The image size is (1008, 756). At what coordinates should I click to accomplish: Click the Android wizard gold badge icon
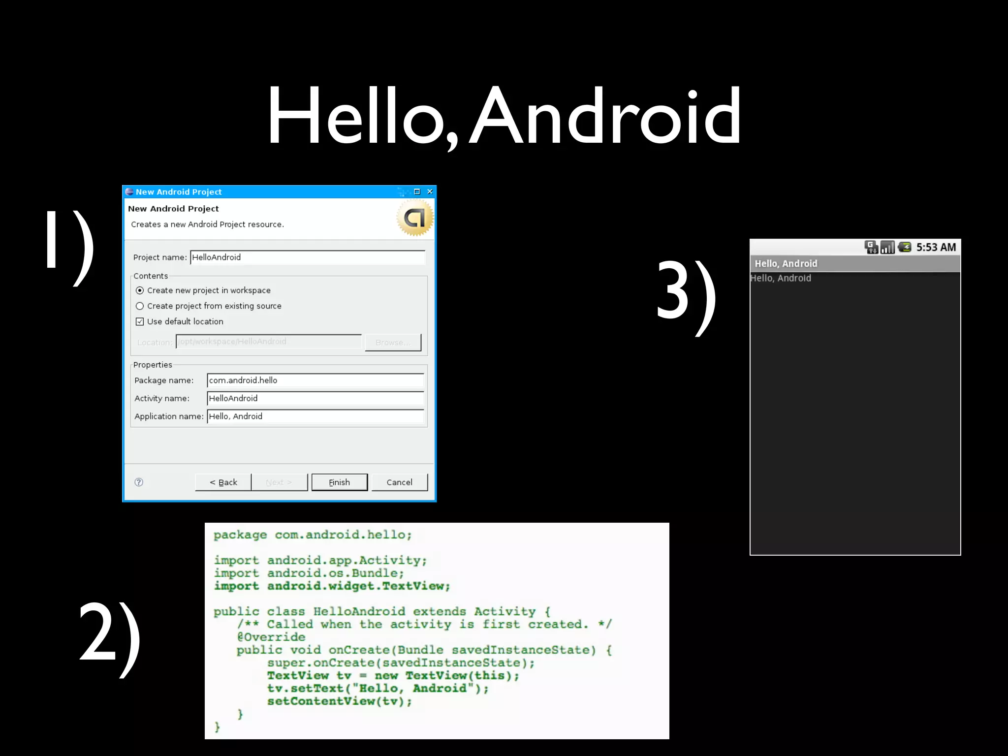click(x=415, y=218)
